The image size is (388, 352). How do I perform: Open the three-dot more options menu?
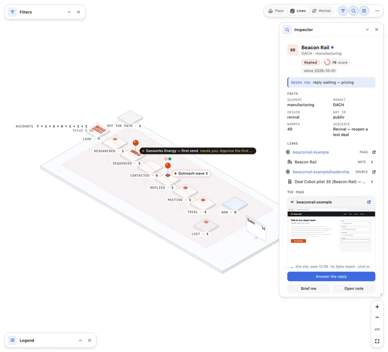point(377,11)
